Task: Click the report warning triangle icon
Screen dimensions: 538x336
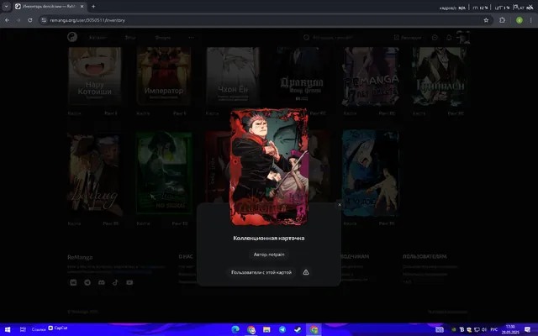Action: point(306,272)
